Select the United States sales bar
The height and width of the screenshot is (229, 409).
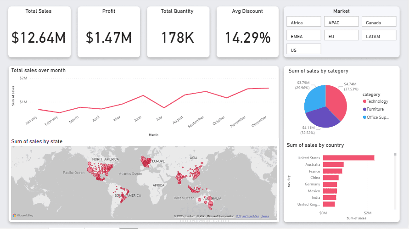tap(348, 158)
